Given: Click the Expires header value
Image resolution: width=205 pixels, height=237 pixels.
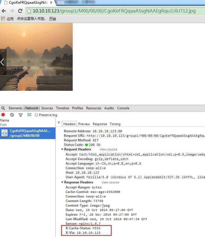Looking at the screenshot, I should 108,215.
